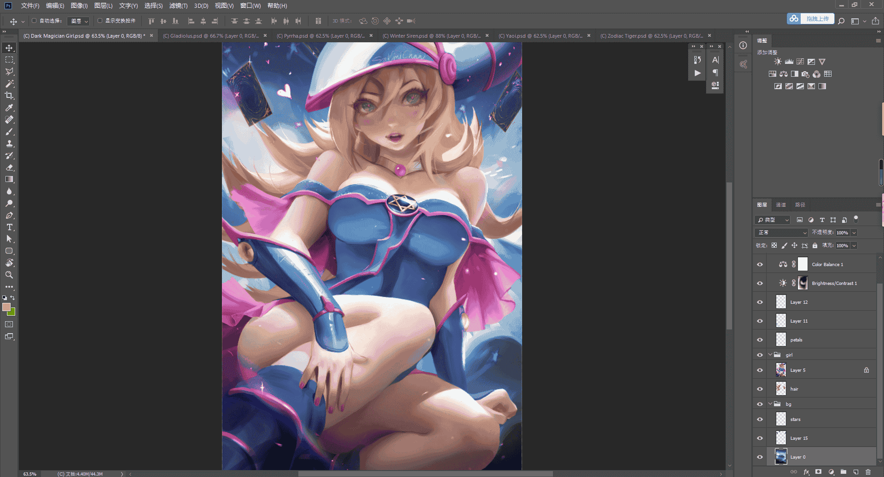
Task: Click the delete layer trash icon
Action: [x=868, y=471]
